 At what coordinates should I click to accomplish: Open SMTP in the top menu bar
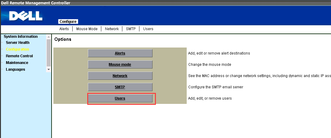coord(131,29)
